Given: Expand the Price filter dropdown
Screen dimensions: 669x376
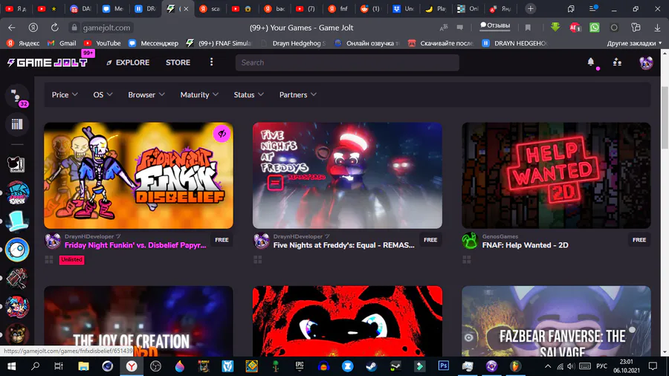Looking at the screenshot, I should [65, 94].
